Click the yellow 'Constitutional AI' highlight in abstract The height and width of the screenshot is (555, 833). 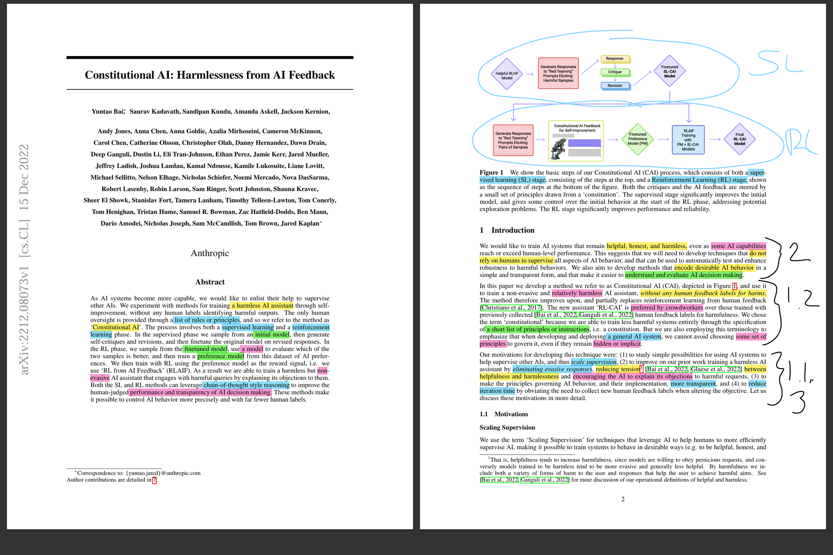tap(116, 327)
